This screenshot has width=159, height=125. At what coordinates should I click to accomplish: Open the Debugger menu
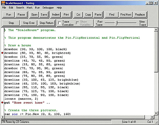click(x=48, y=8)
